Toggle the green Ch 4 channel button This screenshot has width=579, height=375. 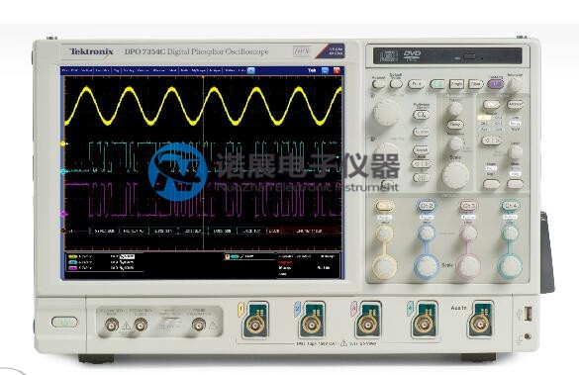510,205
